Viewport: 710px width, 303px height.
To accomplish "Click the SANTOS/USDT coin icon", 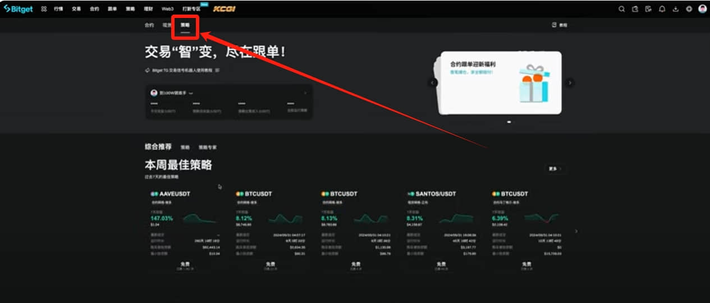I will [x=411, y=194].
